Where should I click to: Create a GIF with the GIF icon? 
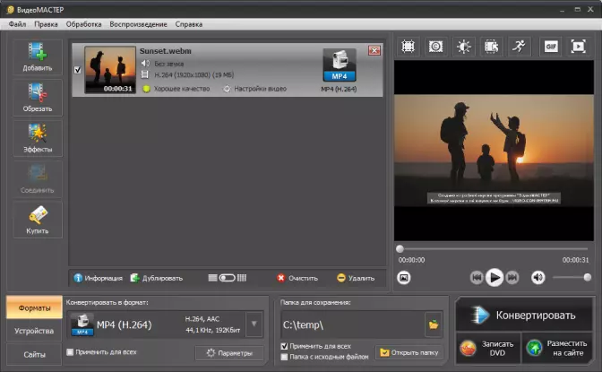(552, 46)
